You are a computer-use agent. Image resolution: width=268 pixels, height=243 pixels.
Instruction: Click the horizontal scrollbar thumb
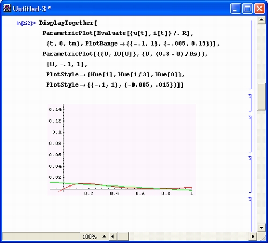pyautogui.click(x=123, y=237)
